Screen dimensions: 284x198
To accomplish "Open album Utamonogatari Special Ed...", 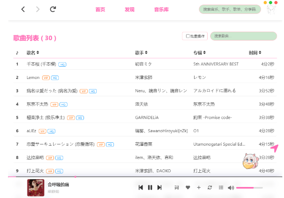I will pos(219,144).
